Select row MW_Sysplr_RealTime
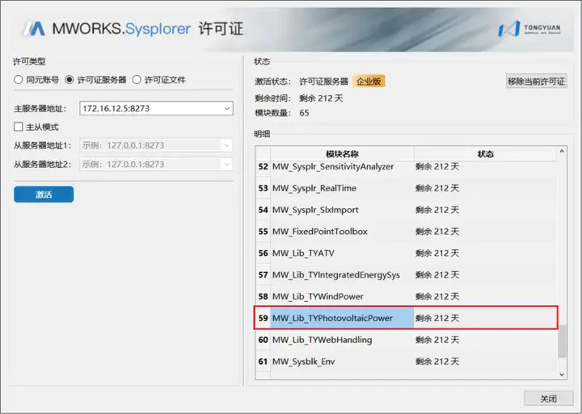This screenshot has height=414, width=582. tap(406, 188)
